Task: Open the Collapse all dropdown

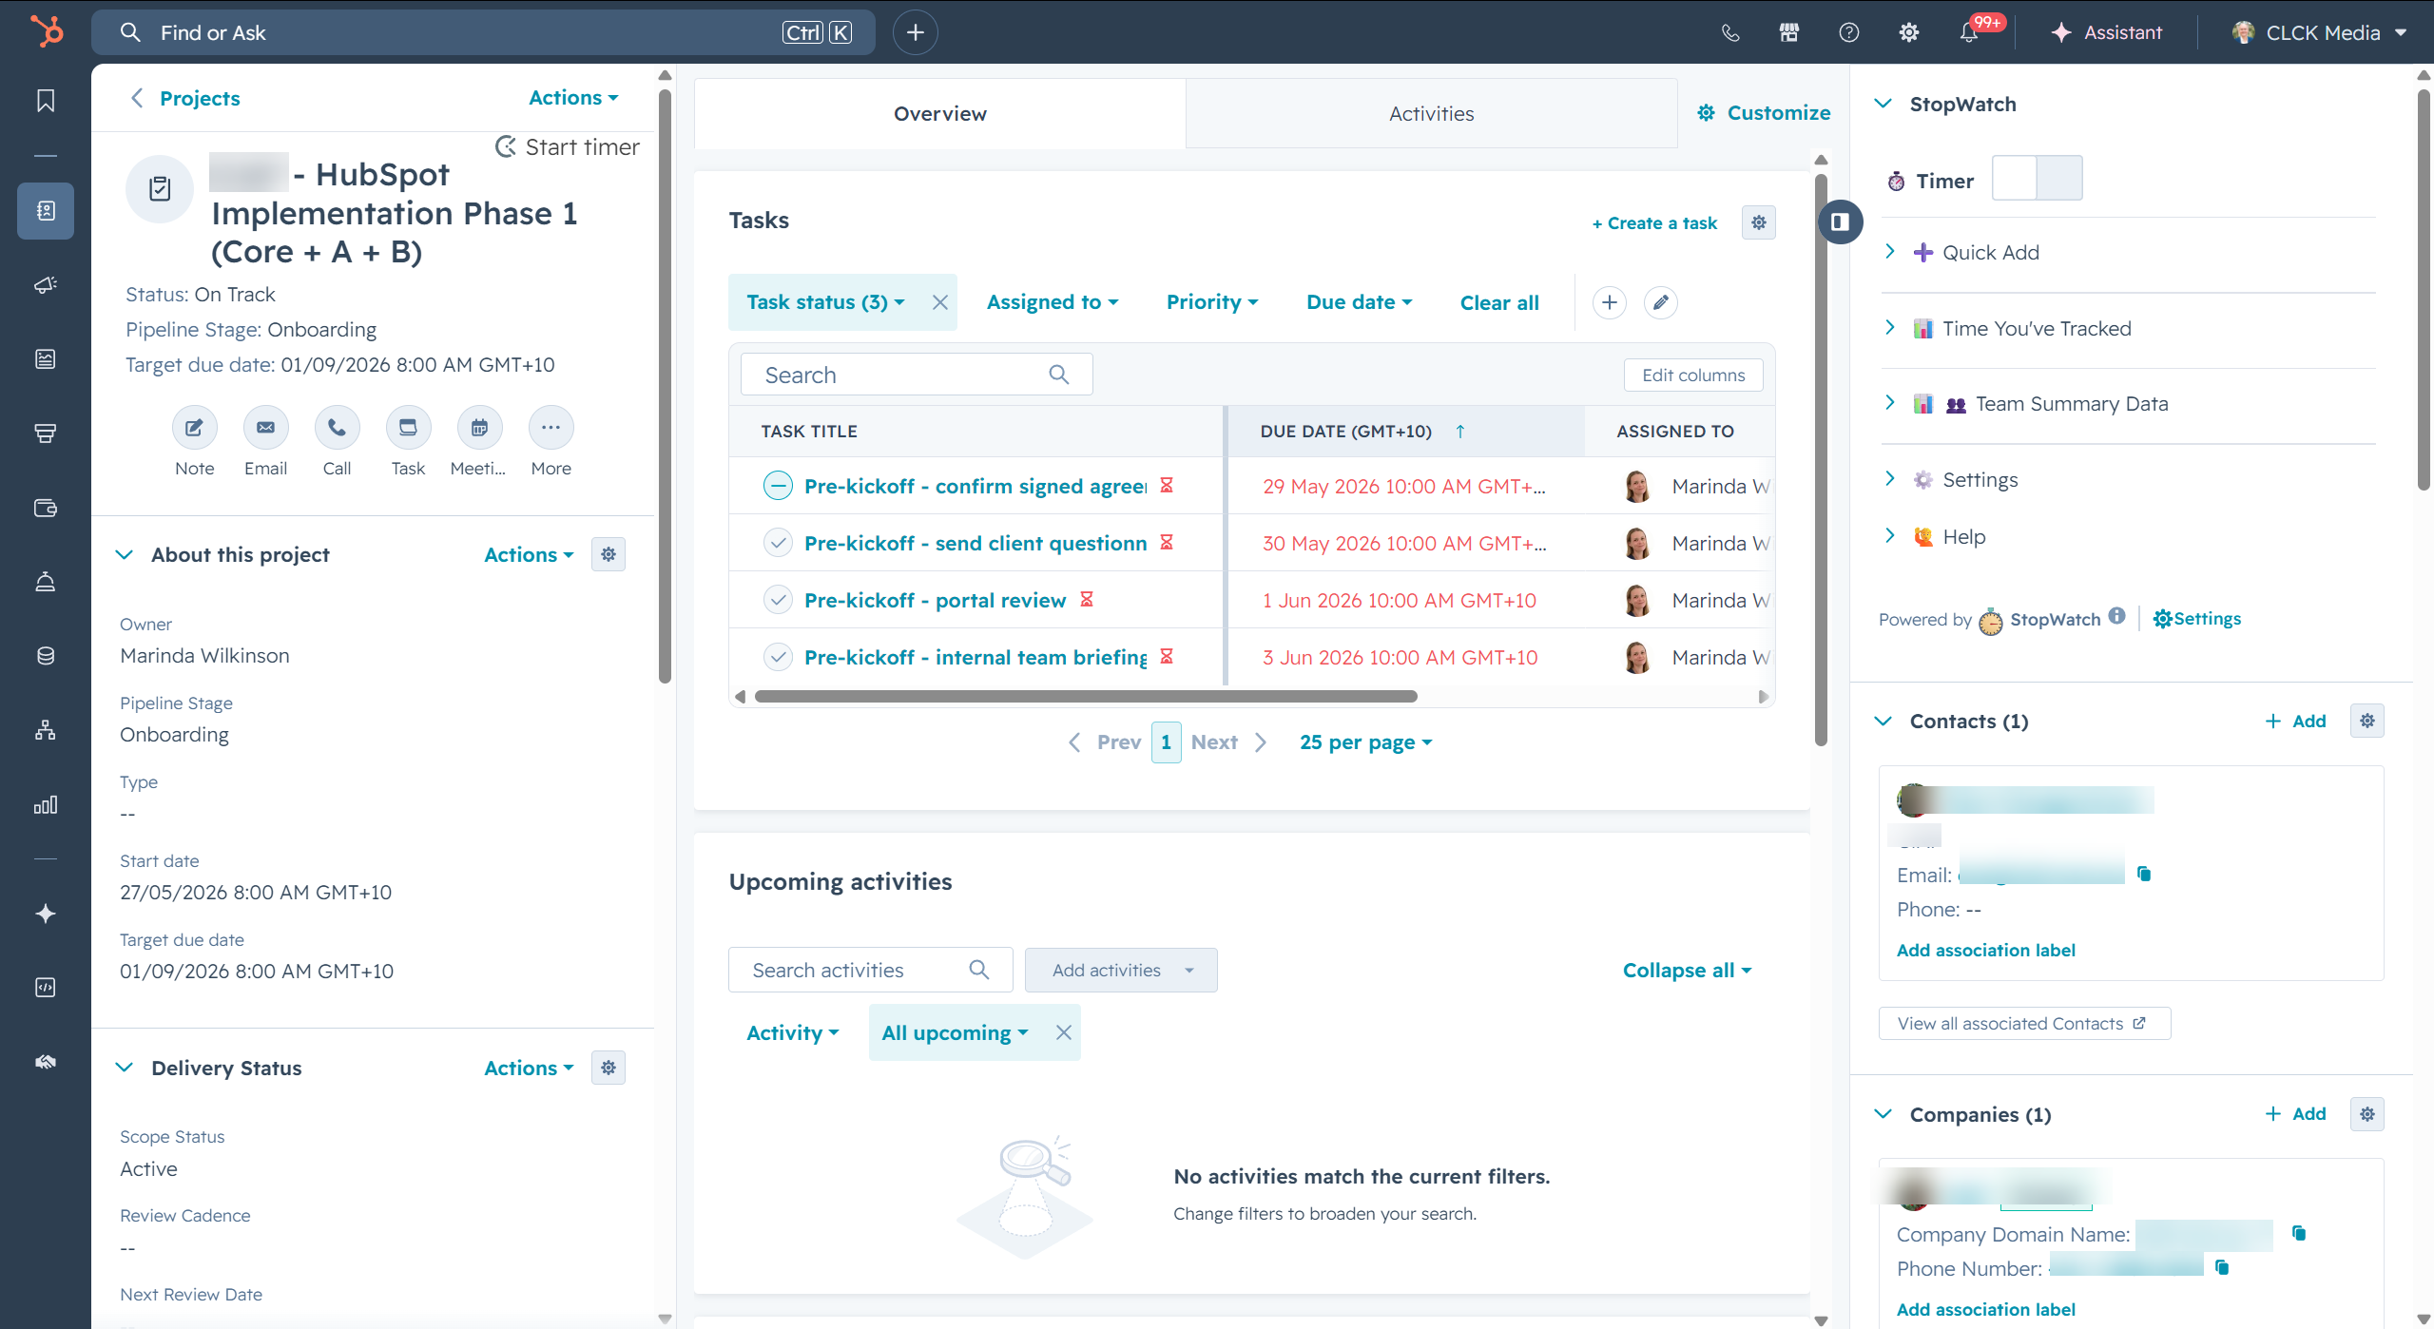Action: pyautogui.click(x=1687, y=971)
